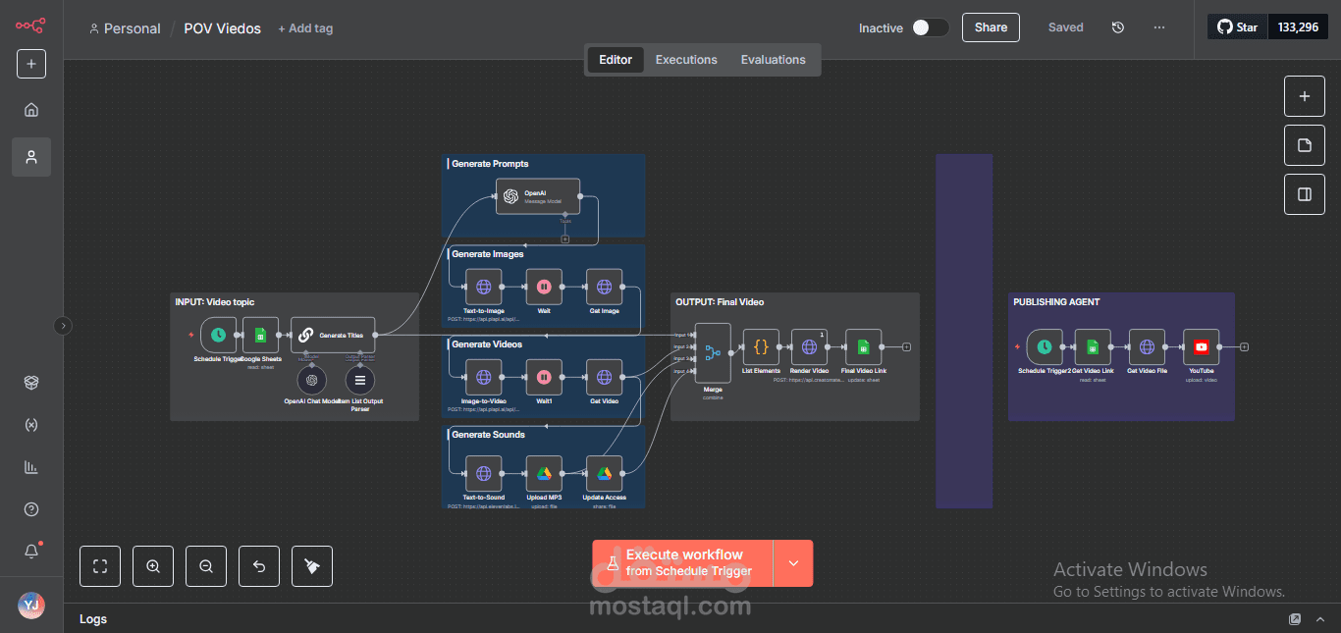Click the Share button
The image size is (1341, 633).
click(991, 27)
